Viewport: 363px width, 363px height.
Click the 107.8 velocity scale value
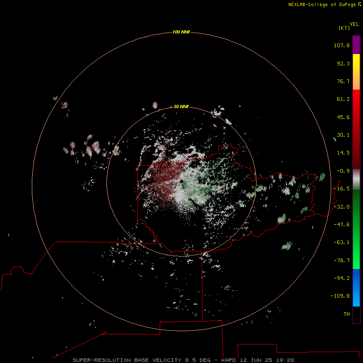(342, 45)
